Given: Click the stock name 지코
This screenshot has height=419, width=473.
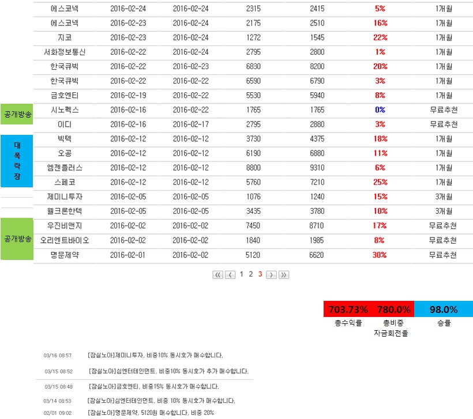Looking at the screenshot, I should (x=65, y=37).
